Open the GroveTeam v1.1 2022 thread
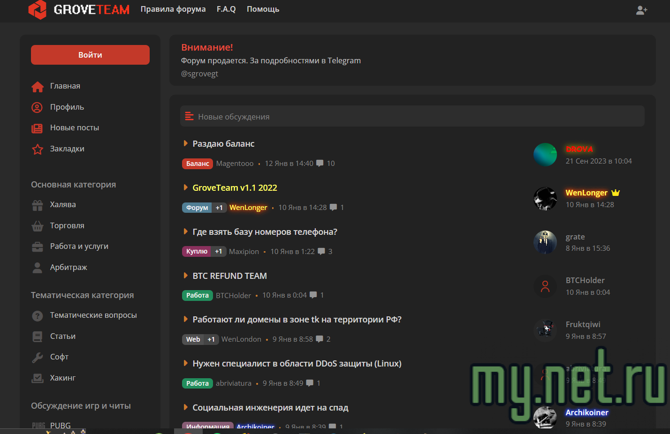Image resolution: width=670 pixels, height=434 pixels. [x=235, y=187]
